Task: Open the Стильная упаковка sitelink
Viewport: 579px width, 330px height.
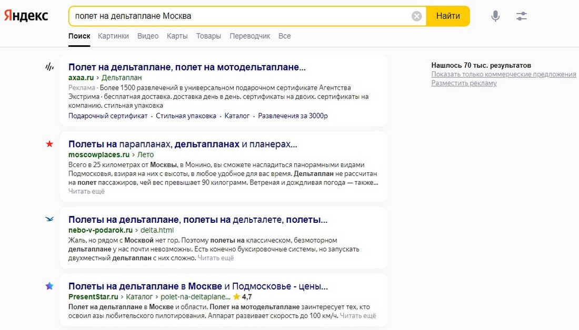Action: 186,116
